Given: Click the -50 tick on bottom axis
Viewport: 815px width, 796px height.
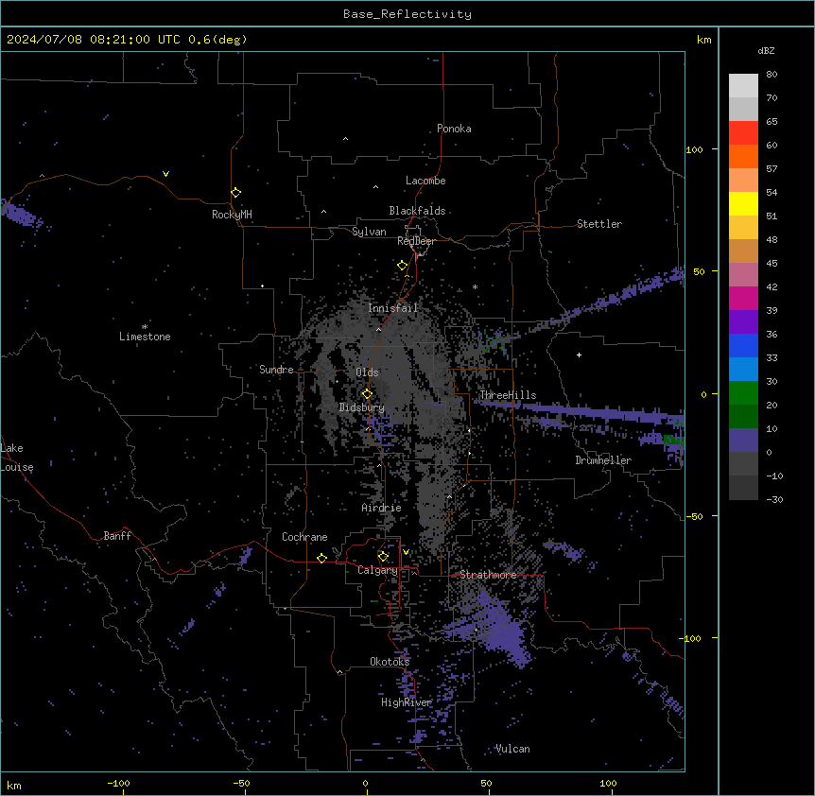Looking at the screenshot, I should tap(241, 783).
